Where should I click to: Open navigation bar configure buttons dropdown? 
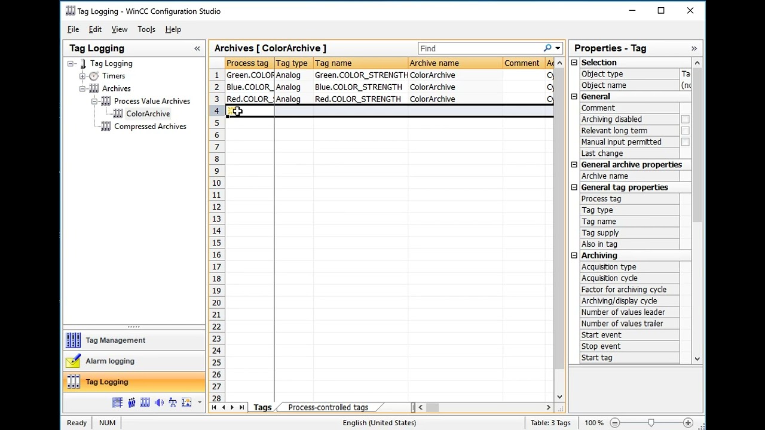(x=200, y=403)
